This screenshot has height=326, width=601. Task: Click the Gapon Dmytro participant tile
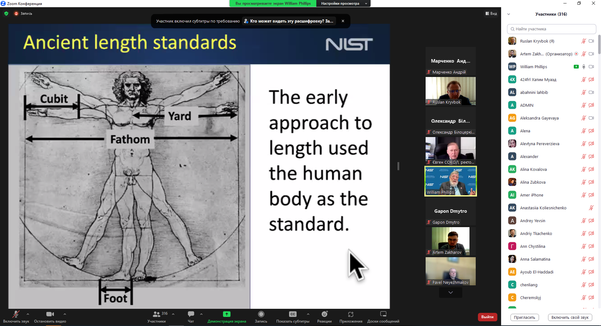pyautogui.click(x=451, y=211)
